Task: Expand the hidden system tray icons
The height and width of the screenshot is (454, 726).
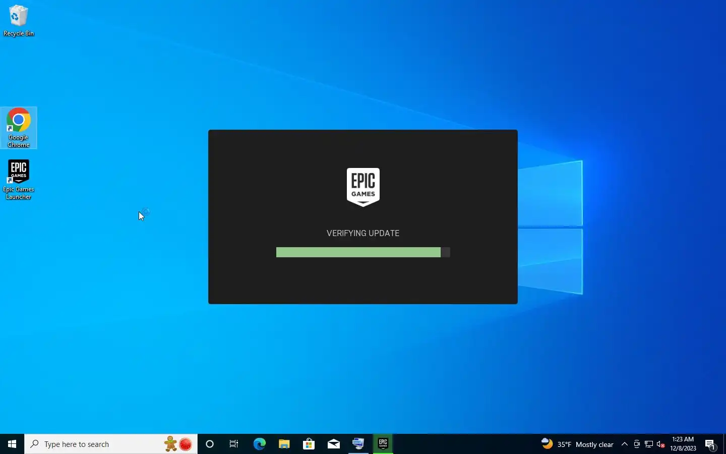Action: click(x=625, y=444)
